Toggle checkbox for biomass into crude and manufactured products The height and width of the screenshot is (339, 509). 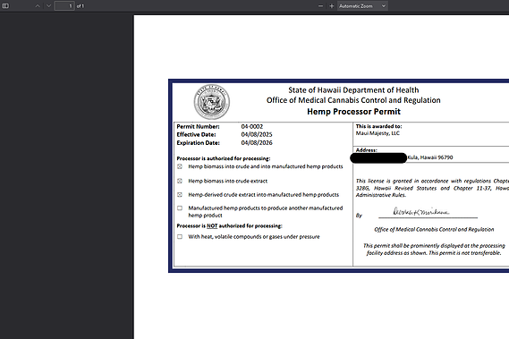pos(180,166)
